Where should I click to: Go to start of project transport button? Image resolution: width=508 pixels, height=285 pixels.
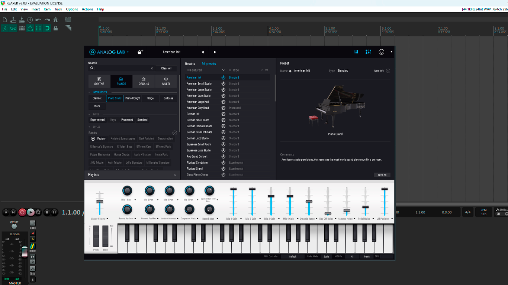(x=6, y=212)
